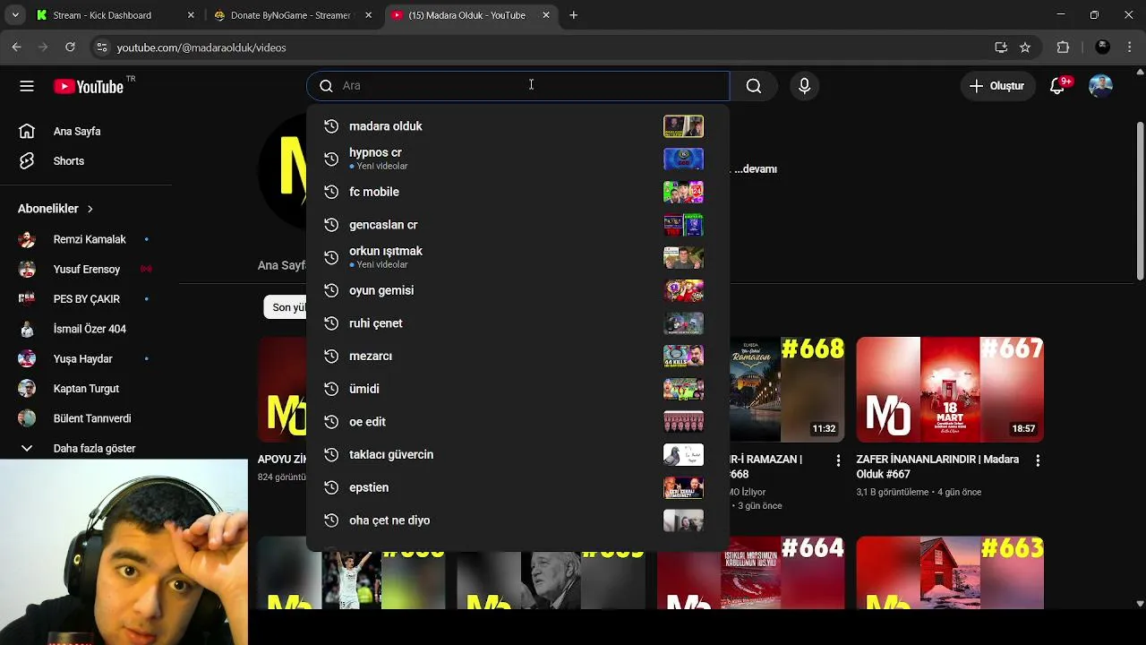
Task: Select 'taklacı güvercin' search suggestion
Action: [517, 455]
